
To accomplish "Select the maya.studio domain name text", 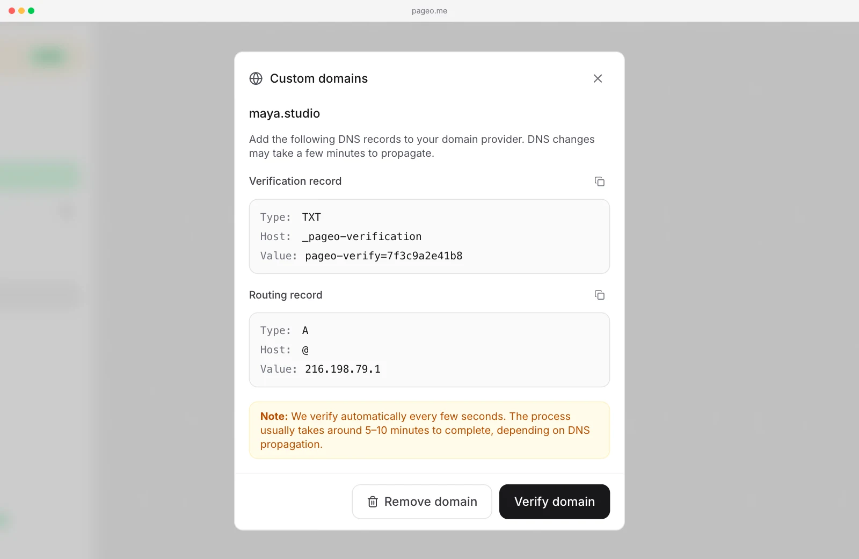I will coord(285,113).
